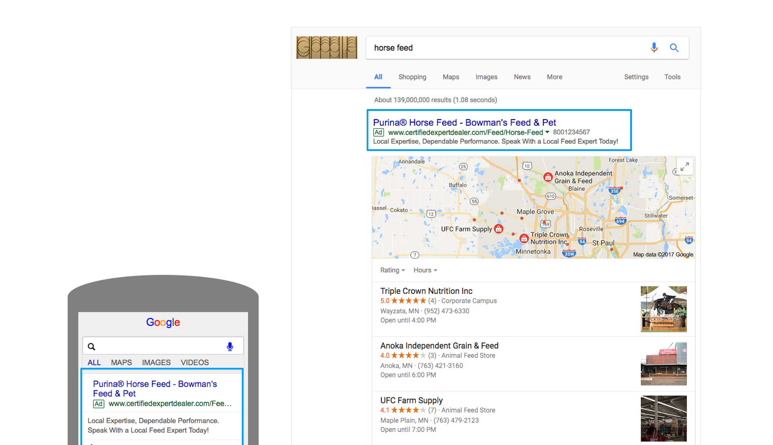Screen dimensions: 773x445
Task: Open search Tools
Action: (672, 77)
